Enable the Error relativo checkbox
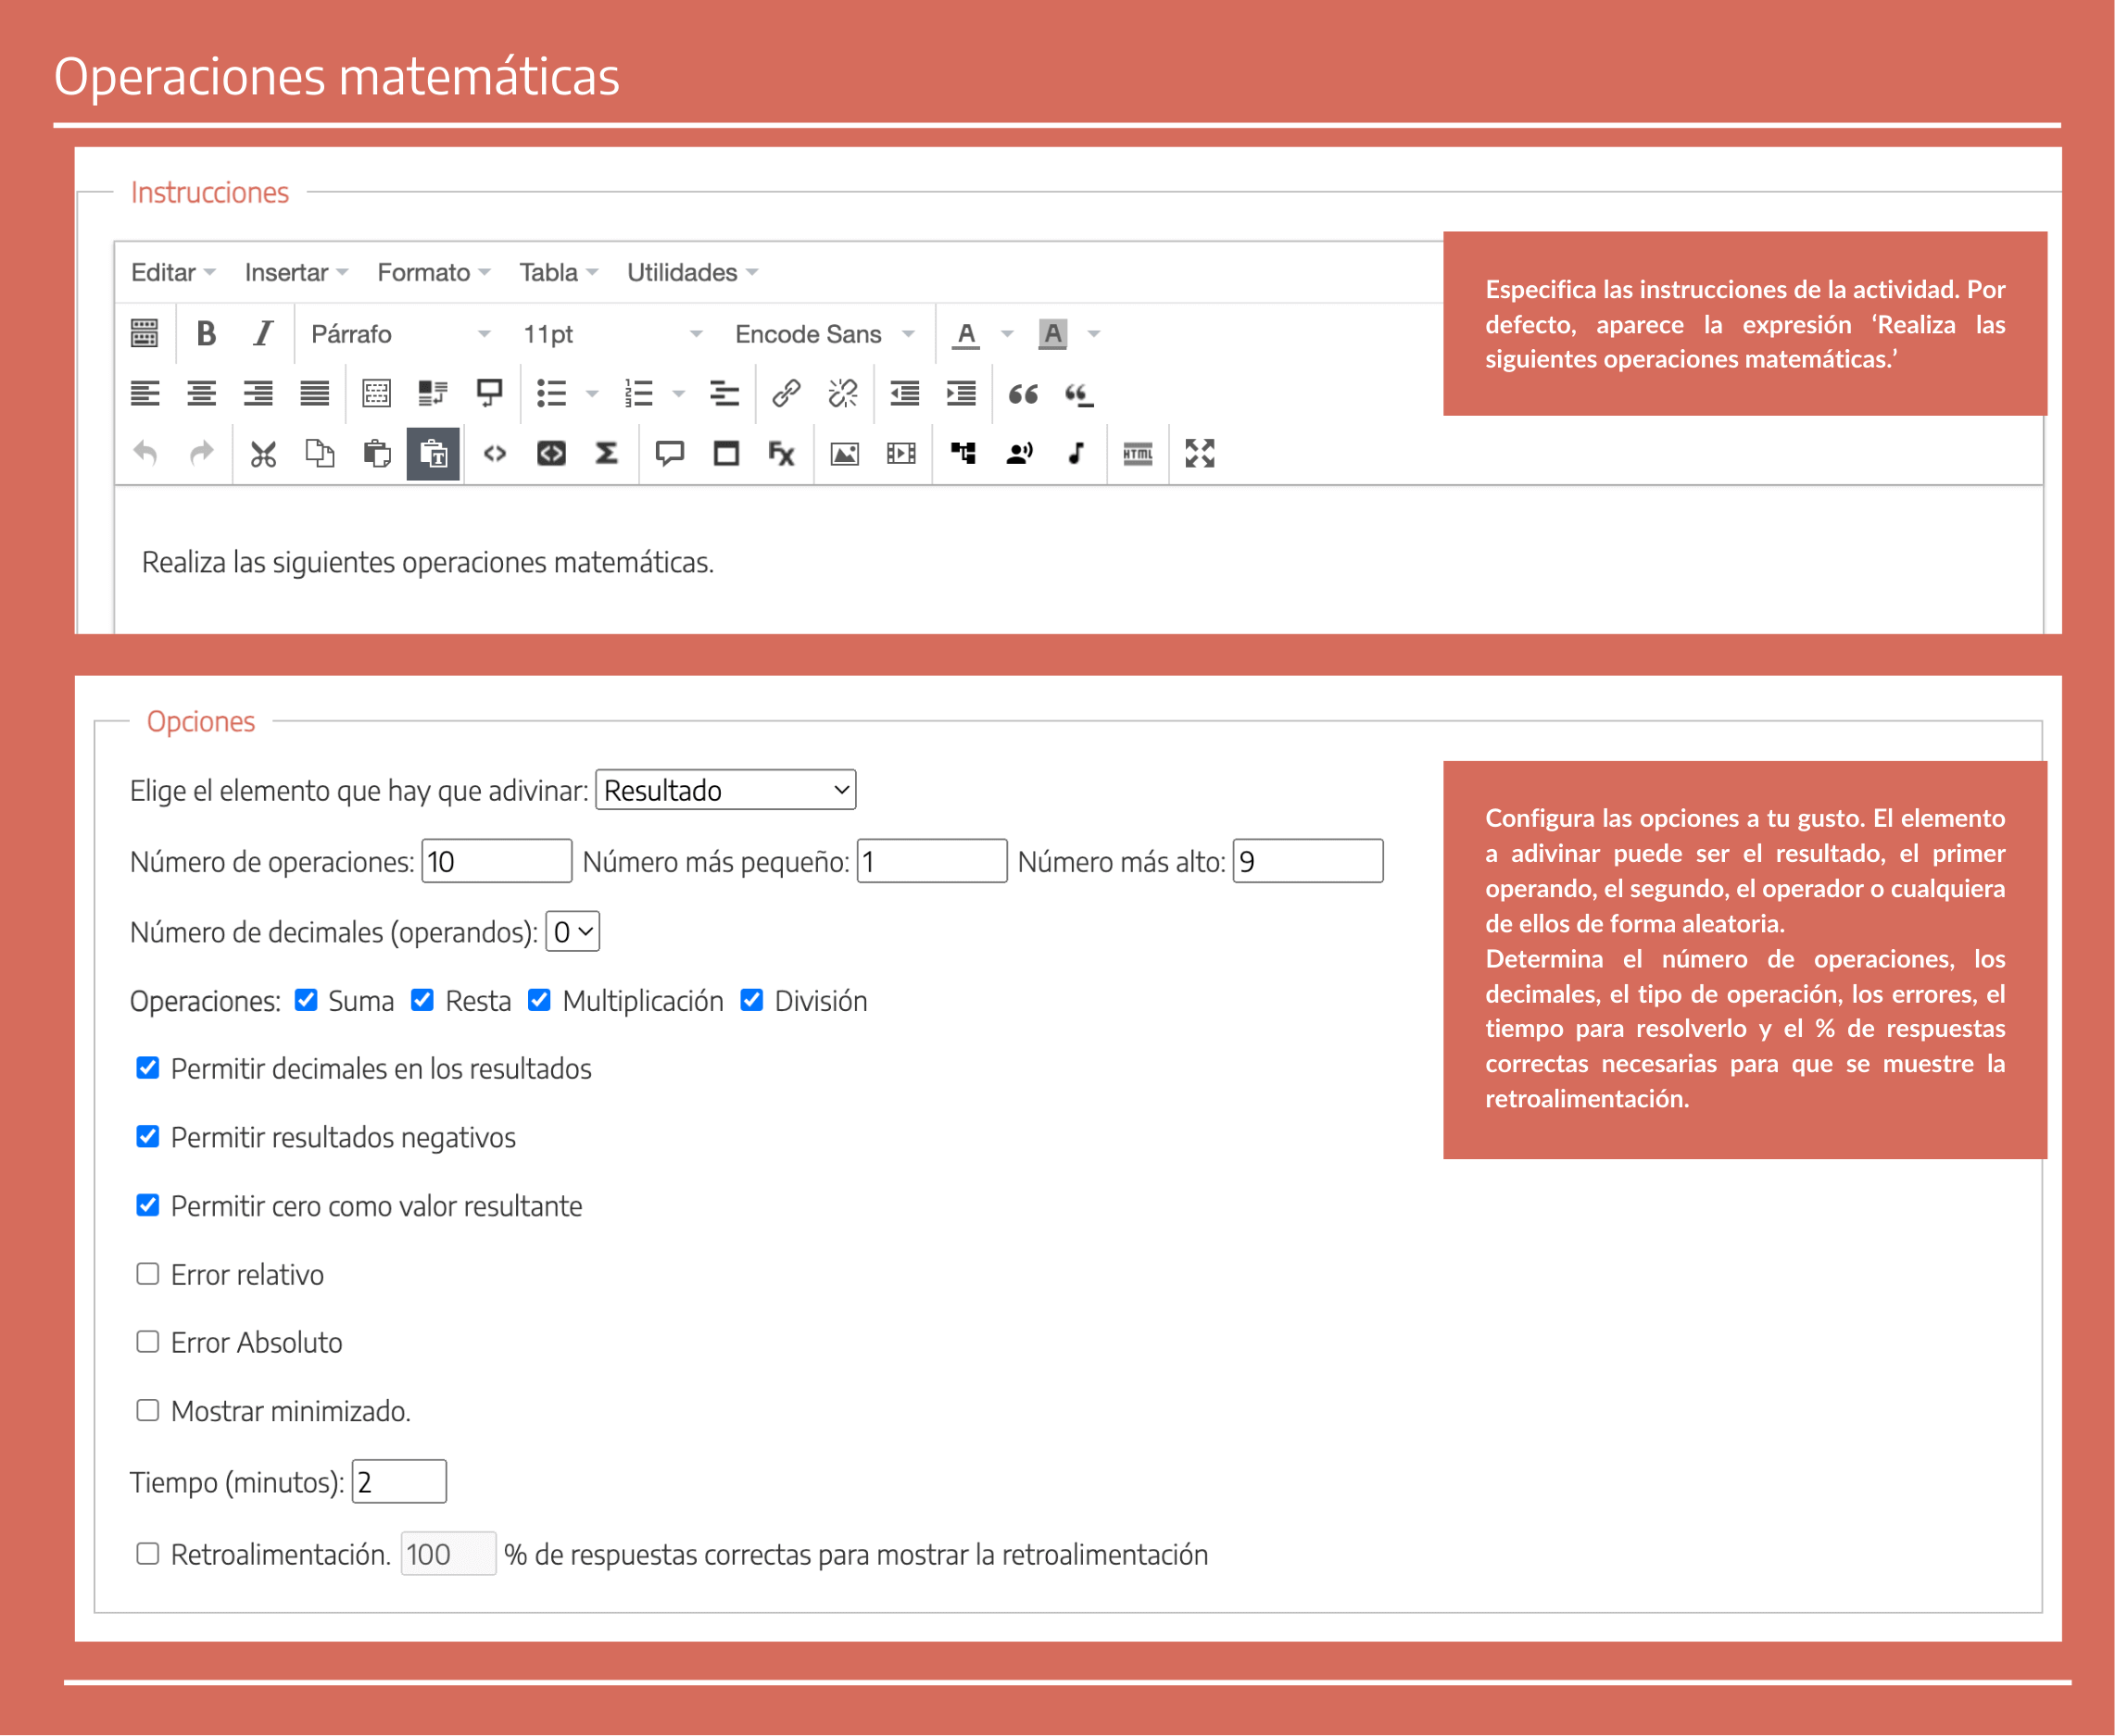Viewport: 2115px width, 1736px height. [x=148, y=1273]
